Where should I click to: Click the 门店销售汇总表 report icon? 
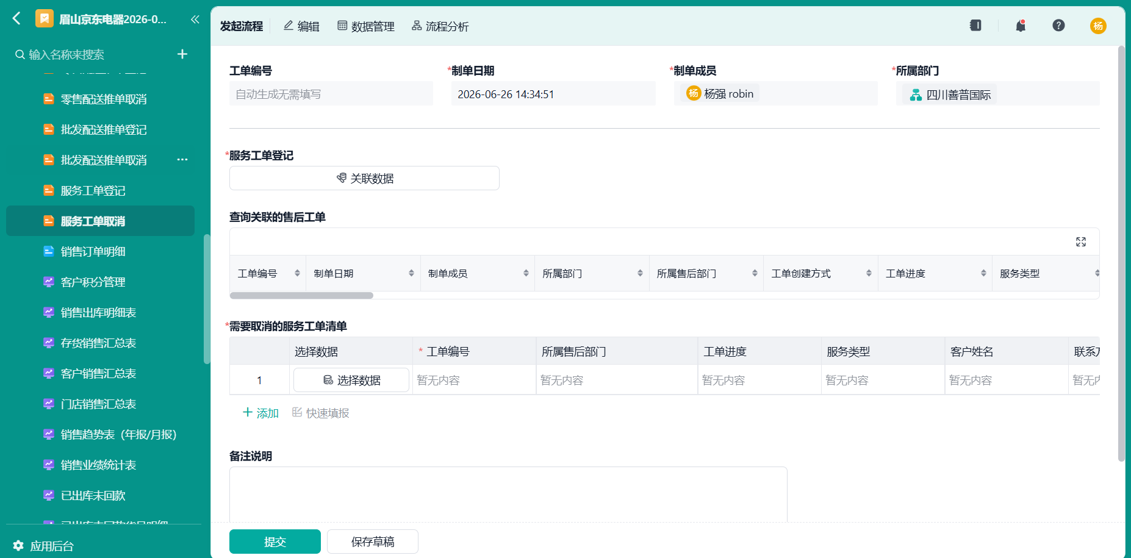point(49,404)
